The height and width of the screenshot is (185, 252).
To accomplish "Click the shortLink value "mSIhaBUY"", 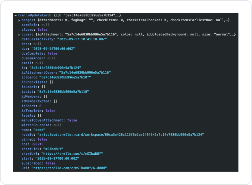I will point(53,149).
